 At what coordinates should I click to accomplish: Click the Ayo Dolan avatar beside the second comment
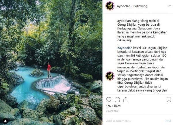tap(110, 76)
